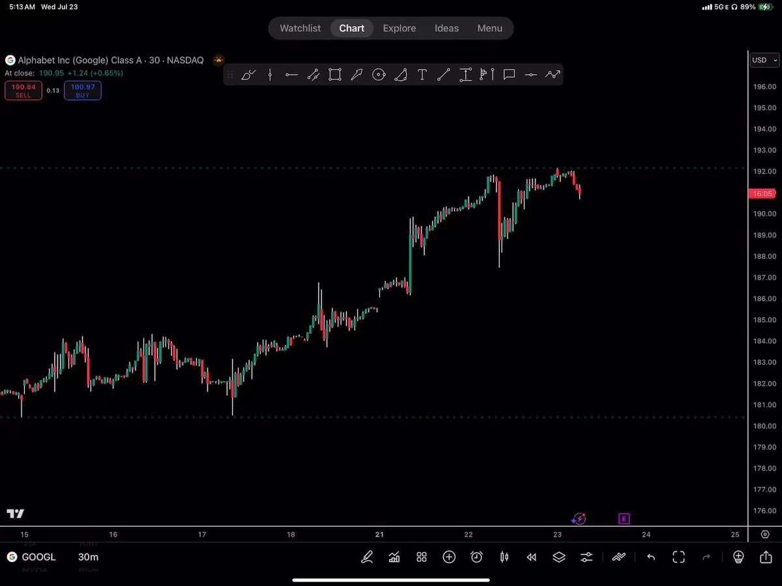Tap the plus circle compare icon
The height and width of the screenshot is (586, 782).
click(x=449, y=557)
